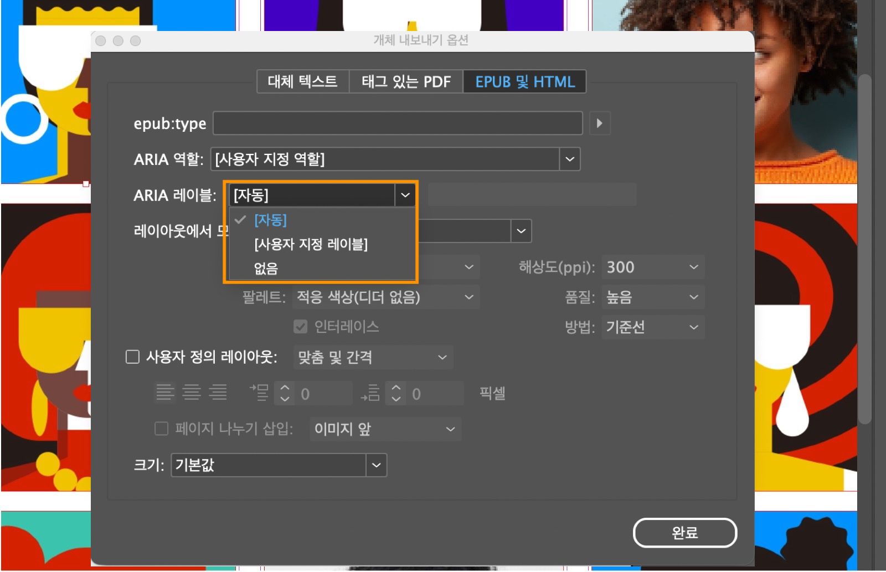886x572 pixels.
Task: Decrement the first spacing value with down arrow
Action: (285, 398)
